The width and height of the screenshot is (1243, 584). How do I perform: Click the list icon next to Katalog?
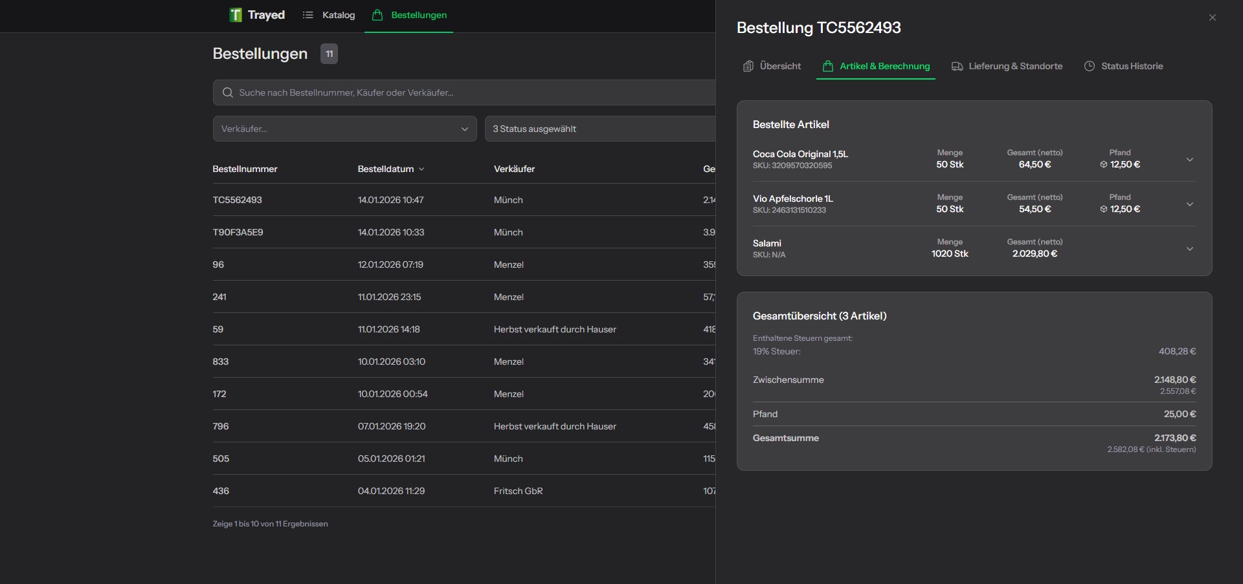(308, 15)
